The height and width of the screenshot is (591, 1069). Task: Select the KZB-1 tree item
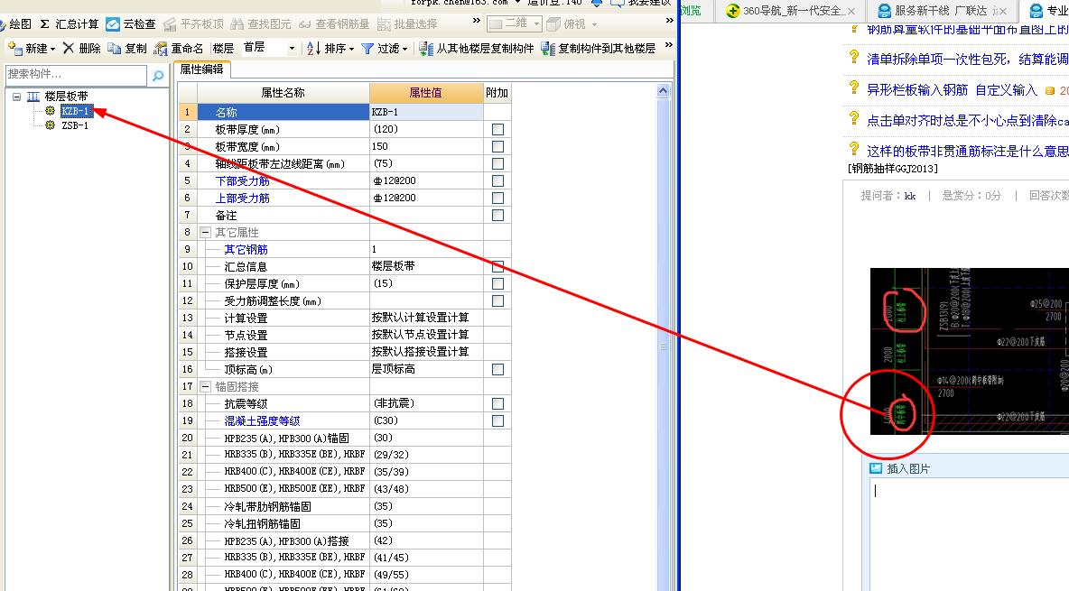76,111
